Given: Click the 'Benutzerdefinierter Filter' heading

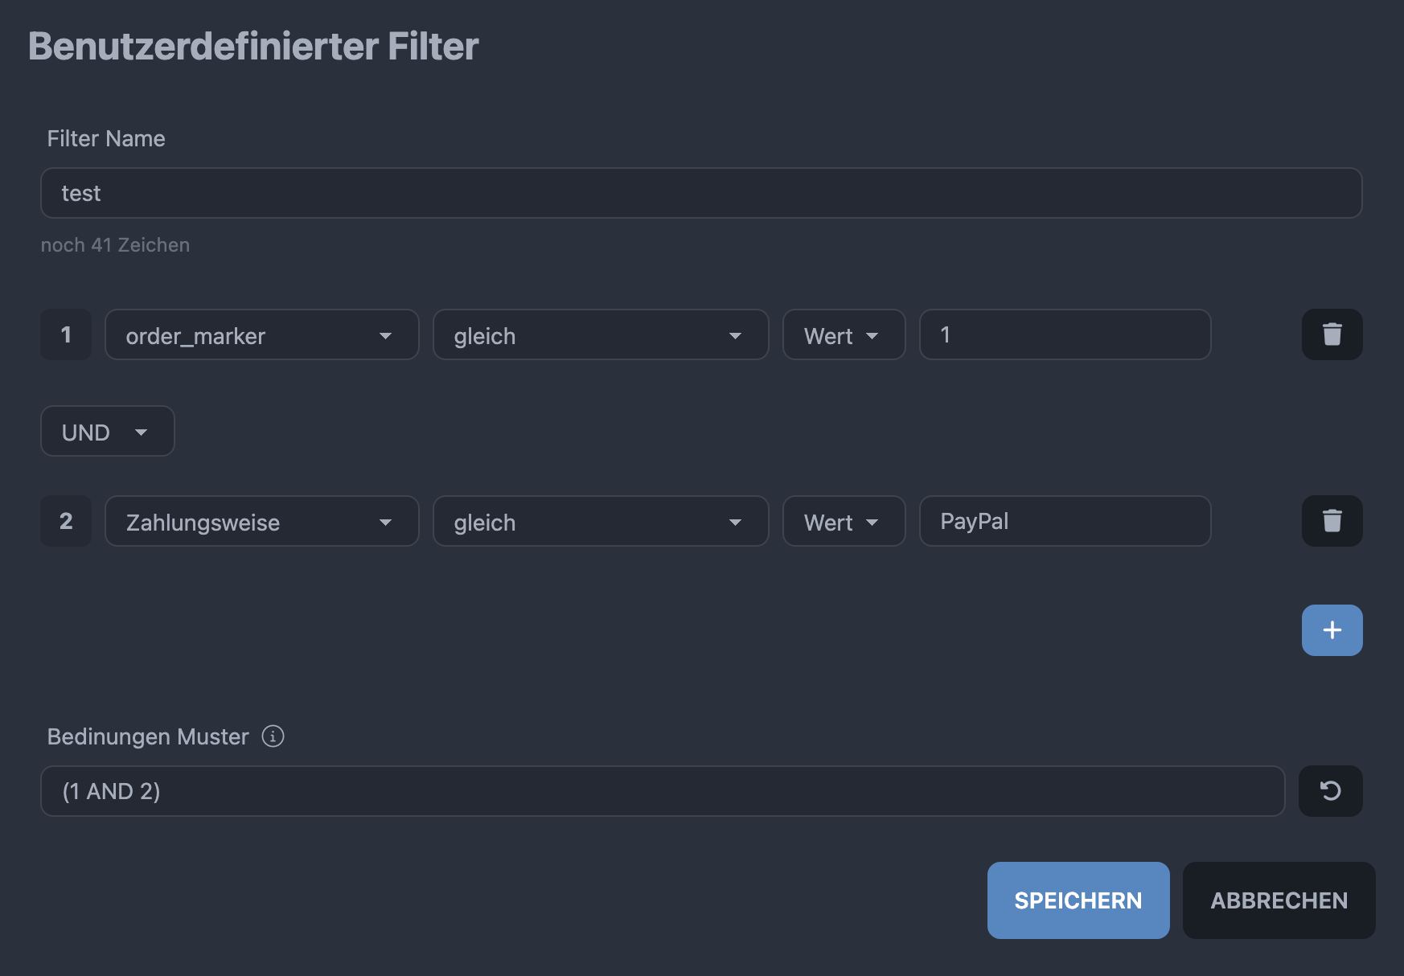Looking at the screenshot, I should 253,46.
